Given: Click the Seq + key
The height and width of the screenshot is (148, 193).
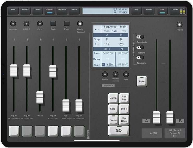Looking at the screenshot, I should 124,109.
